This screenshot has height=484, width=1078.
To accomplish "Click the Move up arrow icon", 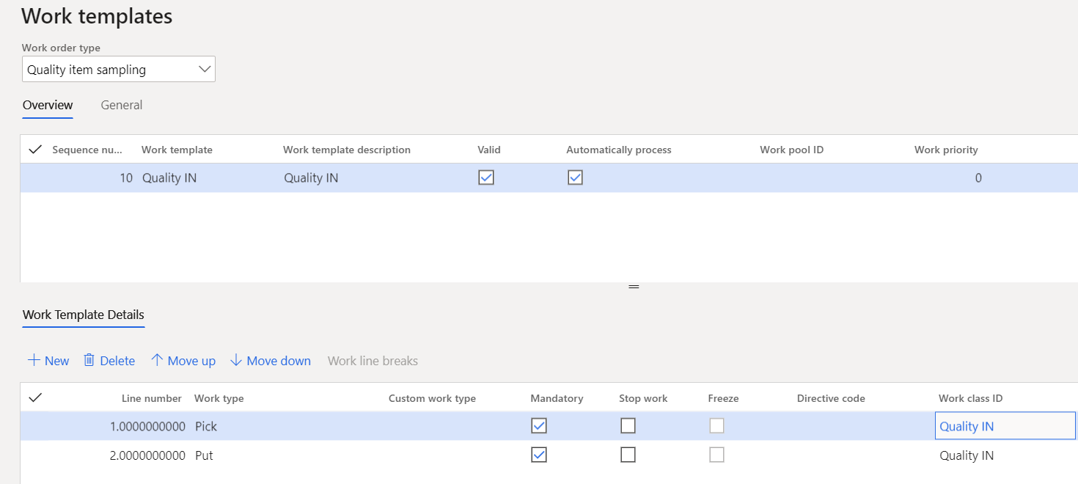I will click(x=156, y=360).
